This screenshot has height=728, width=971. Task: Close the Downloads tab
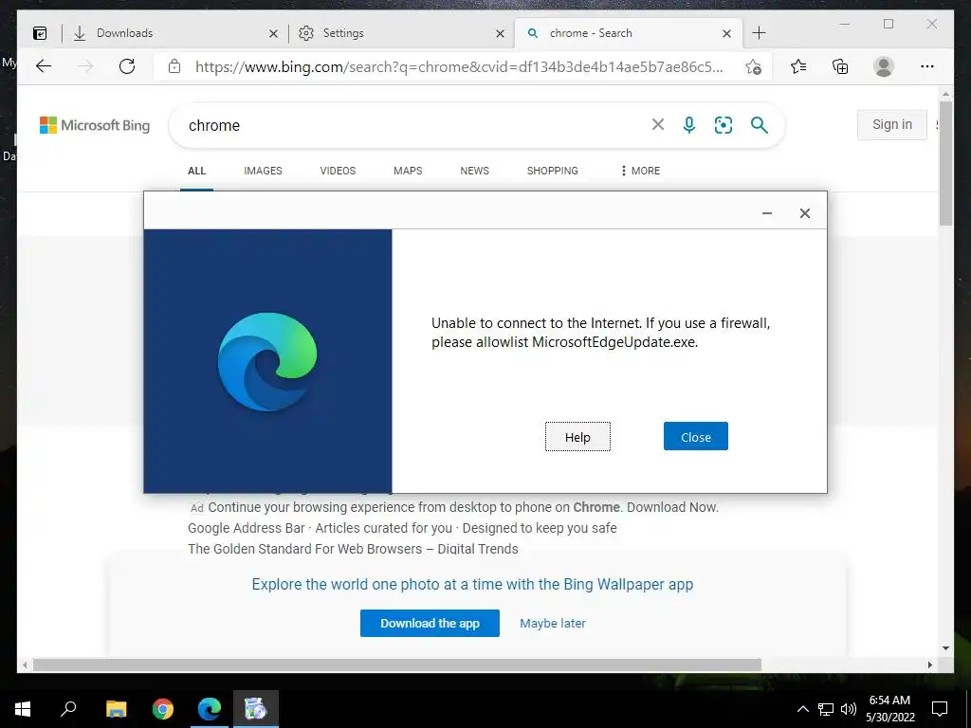273,33
